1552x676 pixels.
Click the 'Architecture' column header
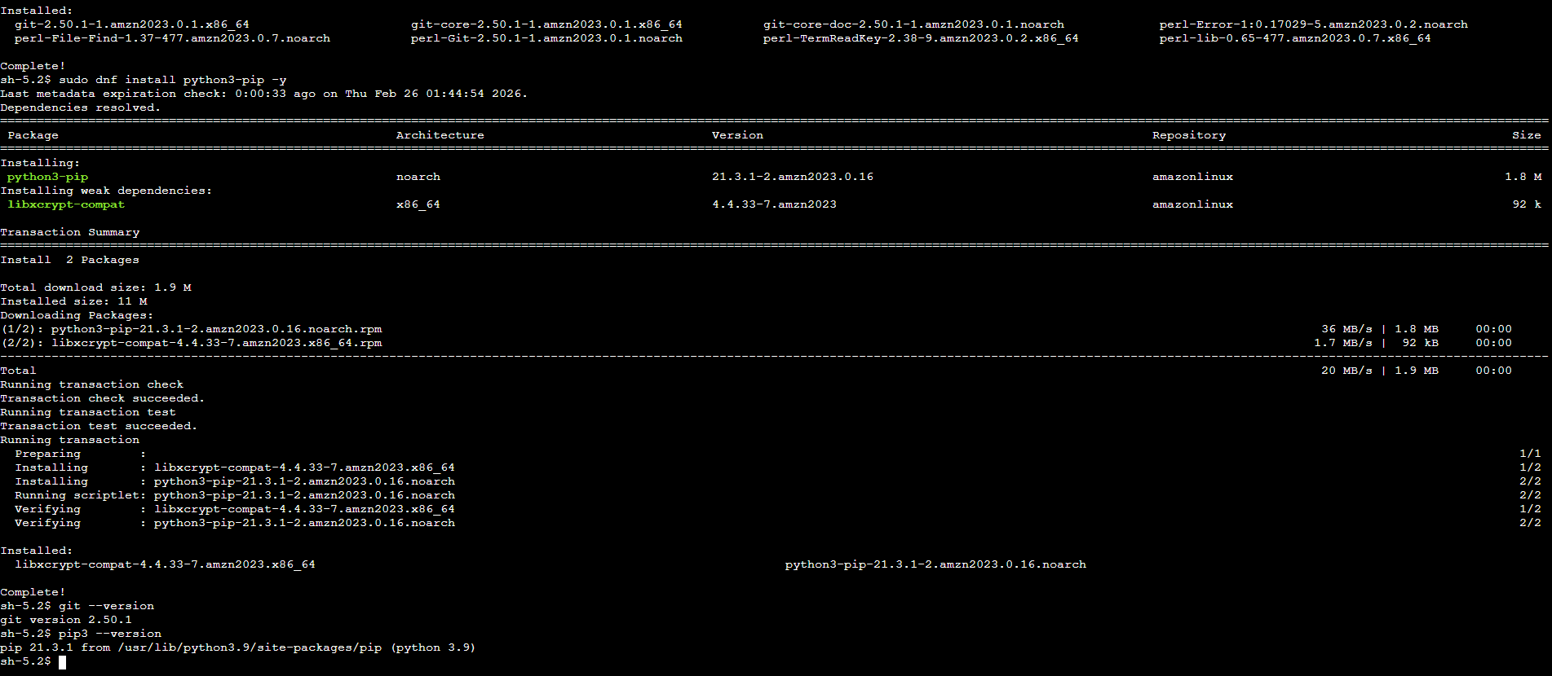click(440, 135)
